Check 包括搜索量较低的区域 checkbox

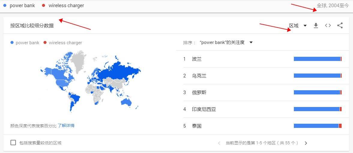13,143
